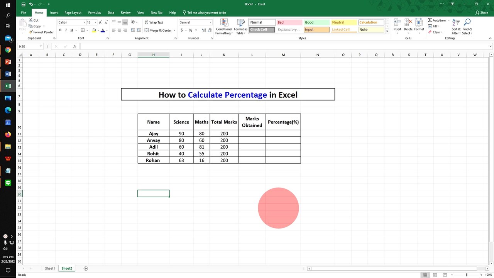The height and width of the screenshot is (278, 494).
Task: Open the Name Box dropdown arrow
Action: point(41,46)
